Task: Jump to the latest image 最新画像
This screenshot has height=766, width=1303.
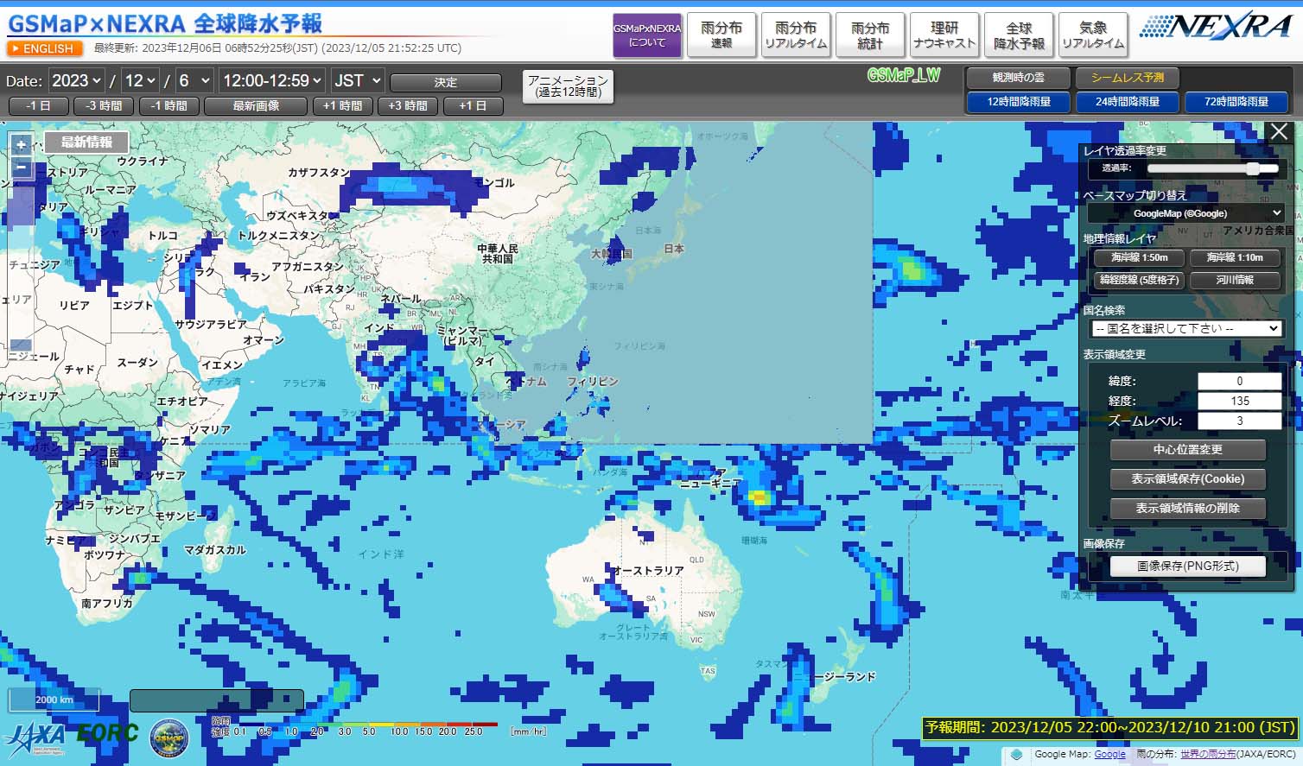Action: click(256, 106)
